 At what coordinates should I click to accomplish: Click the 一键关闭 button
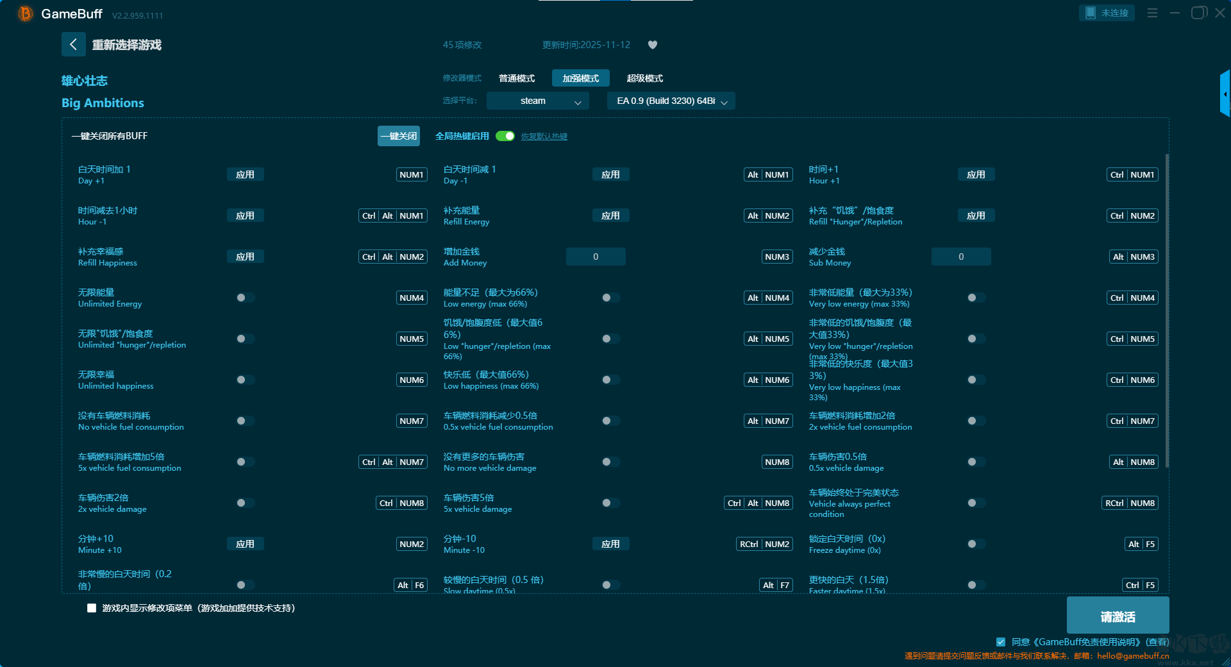click(x=399, y=136)
